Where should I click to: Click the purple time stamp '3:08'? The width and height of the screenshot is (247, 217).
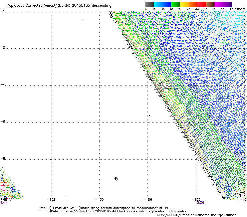(x=200, y=203)
